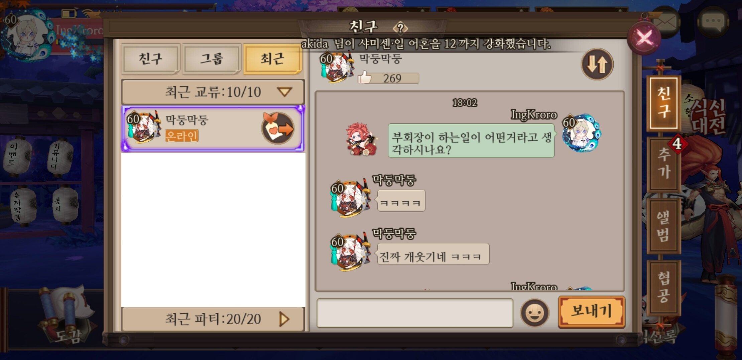Open the mail envelope icon
Screen dimensions: 742x360
click(665, 22)
